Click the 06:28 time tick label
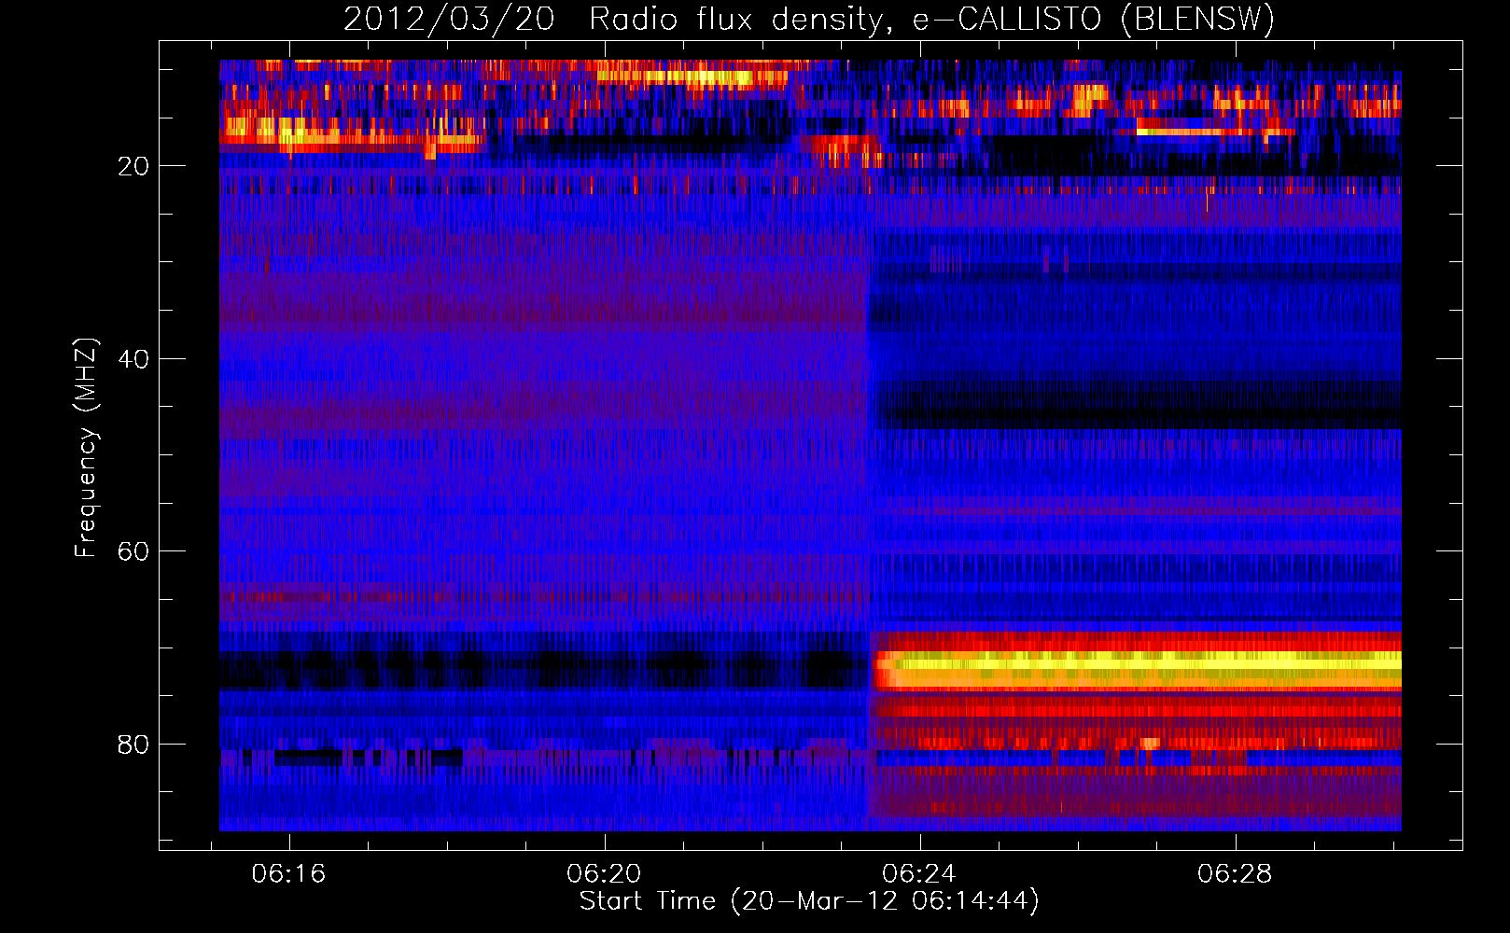Screen dimensions: 1510x933 pyautogui.click(x=1235, y=873)
